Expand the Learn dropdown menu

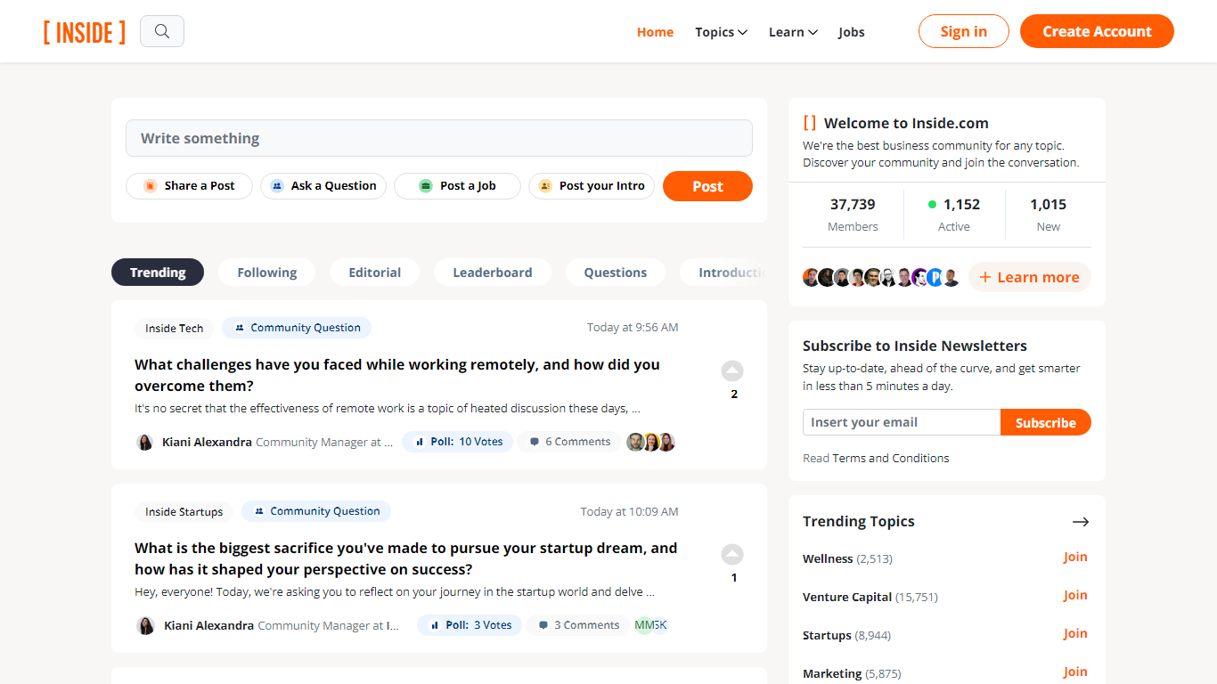(x=793, y=32)
